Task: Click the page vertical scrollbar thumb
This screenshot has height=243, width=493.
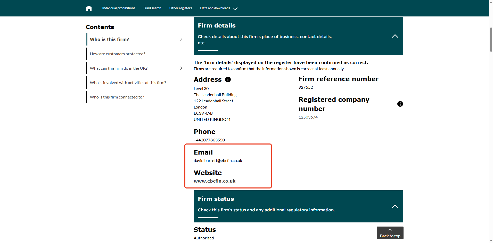Action: 491,39
